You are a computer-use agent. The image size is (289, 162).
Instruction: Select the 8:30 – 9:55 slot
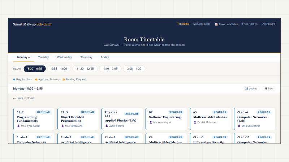(35, 69)
